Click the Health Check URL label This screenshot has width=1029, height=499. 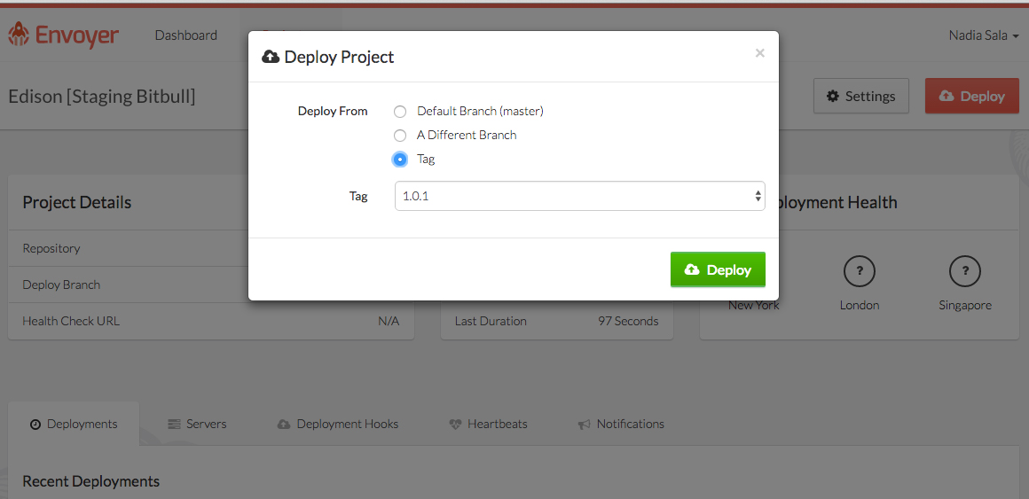point(71,322)
